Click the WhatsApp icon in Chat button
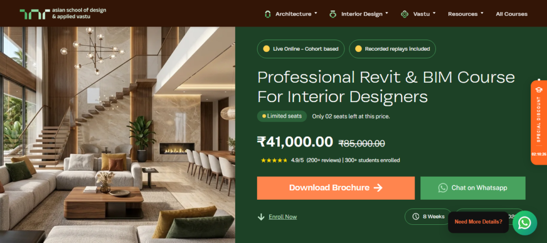The height and width of the screenshot is (243, 547). pos(443,188)
